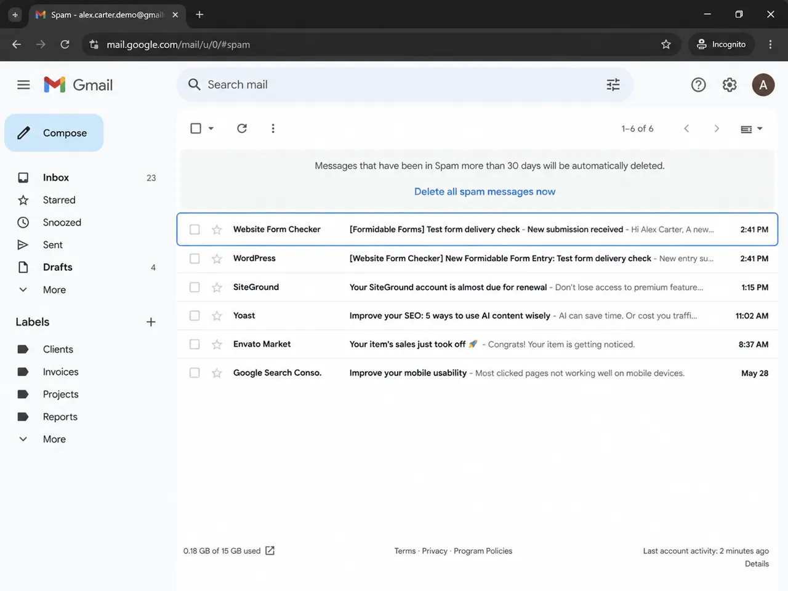
Task: Select the Yoast email checkbox
Action: (x=195, y=316)
